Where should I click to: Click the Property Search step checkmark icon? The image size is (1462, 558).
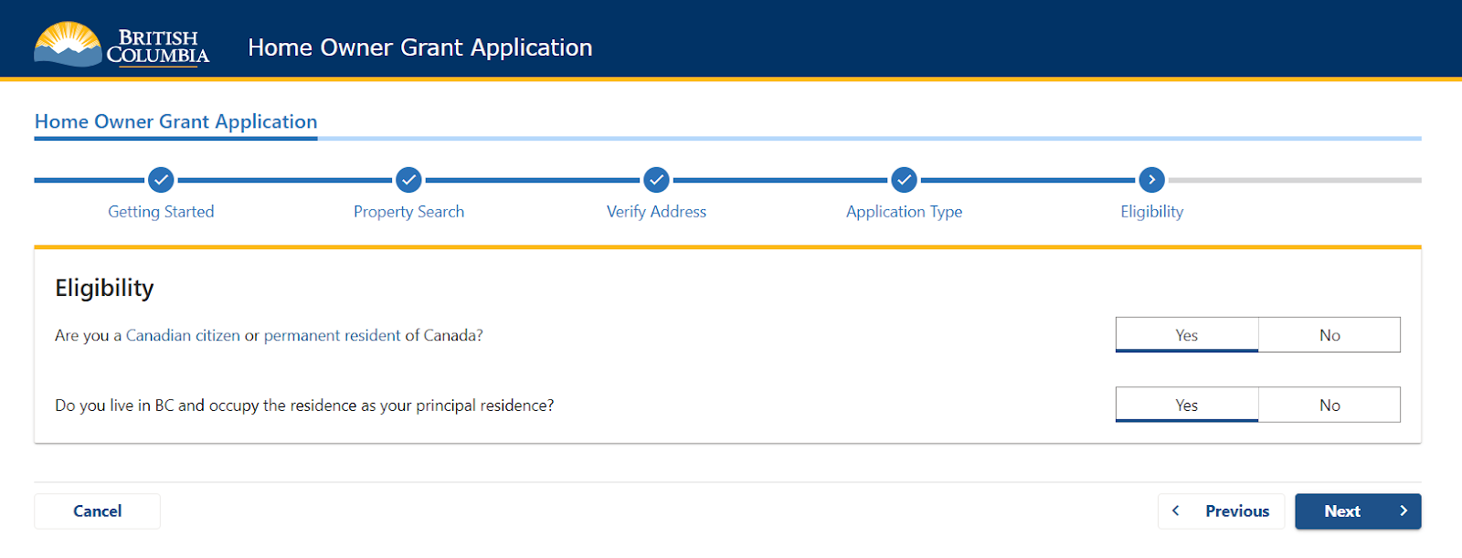point(408,180)
